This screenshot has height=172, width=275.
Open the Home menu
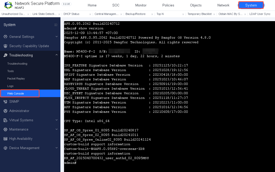click(92, 5)
